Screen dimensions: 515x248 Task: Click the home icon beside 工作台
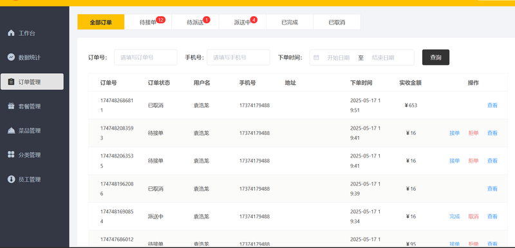[x=11, y=33]
